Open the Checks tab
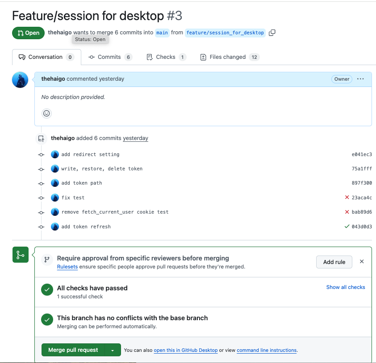Viewport: 376px width, 363px height. [x=166, y=57]
